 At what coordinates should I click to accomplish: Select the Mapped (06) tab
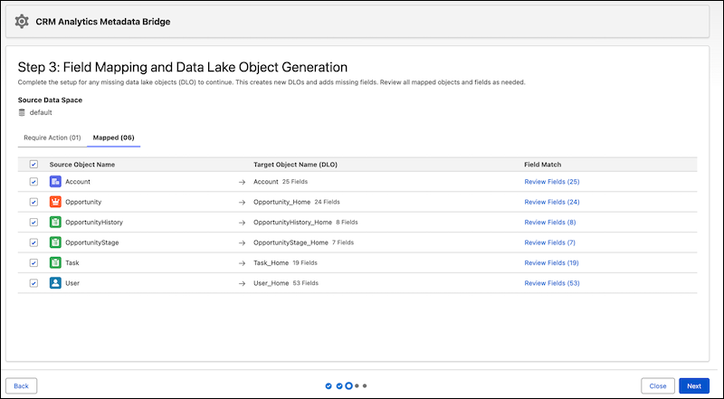[114, 138]
